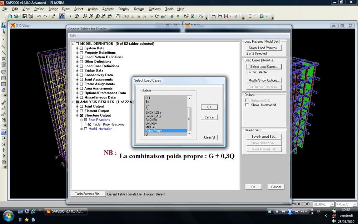Screen dimensions: 358x224
Task: Check the System Data checkbox
Action: tap(81, 48)
